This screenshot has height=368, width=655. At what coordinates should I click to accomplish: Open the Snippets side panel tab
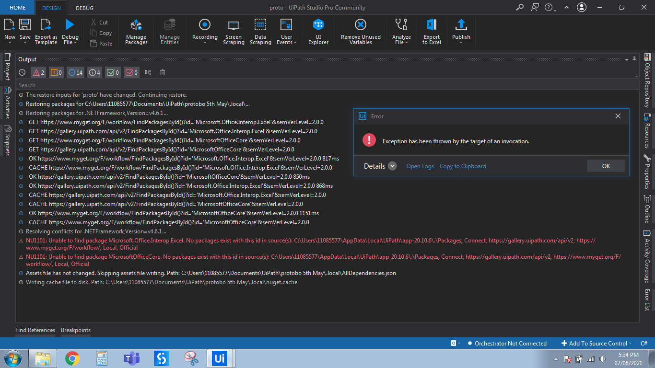pos(7,140)
